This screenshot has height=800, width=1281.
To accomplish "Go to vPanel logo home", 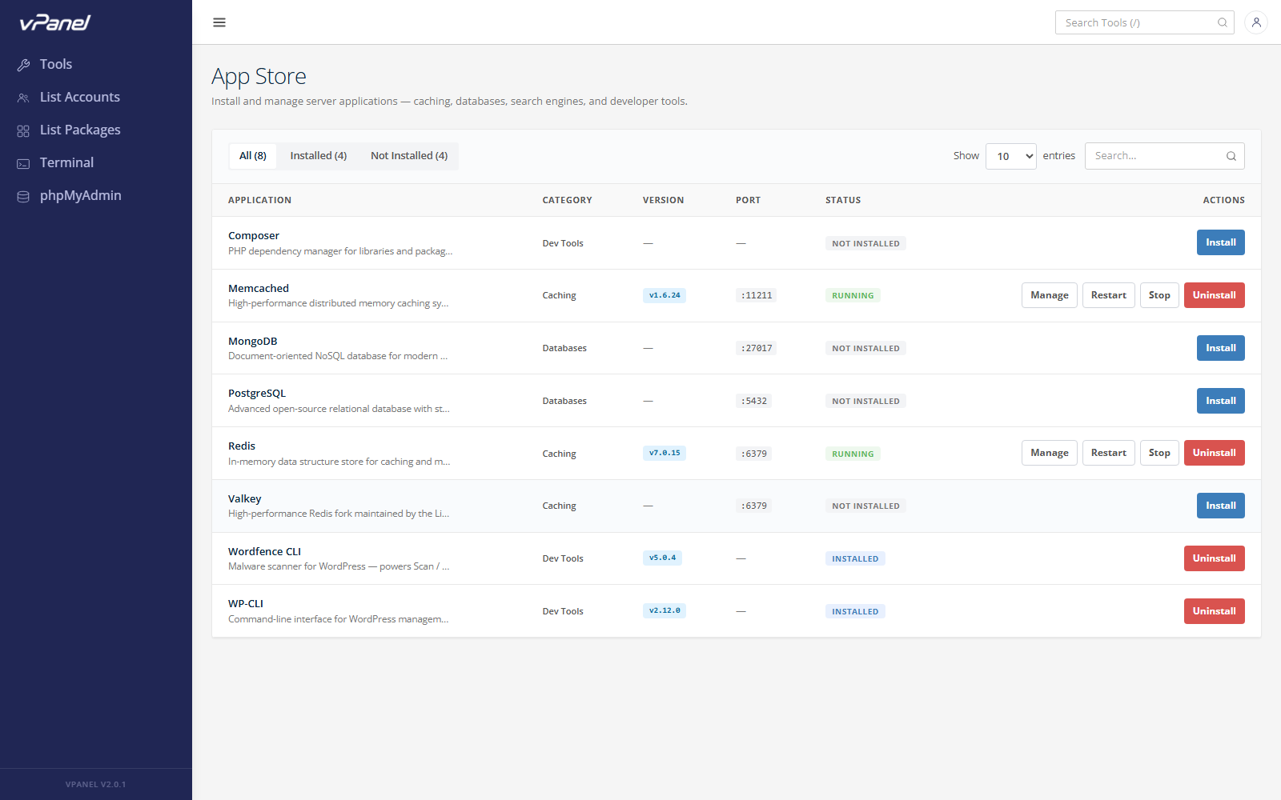I will coord(54,22).
